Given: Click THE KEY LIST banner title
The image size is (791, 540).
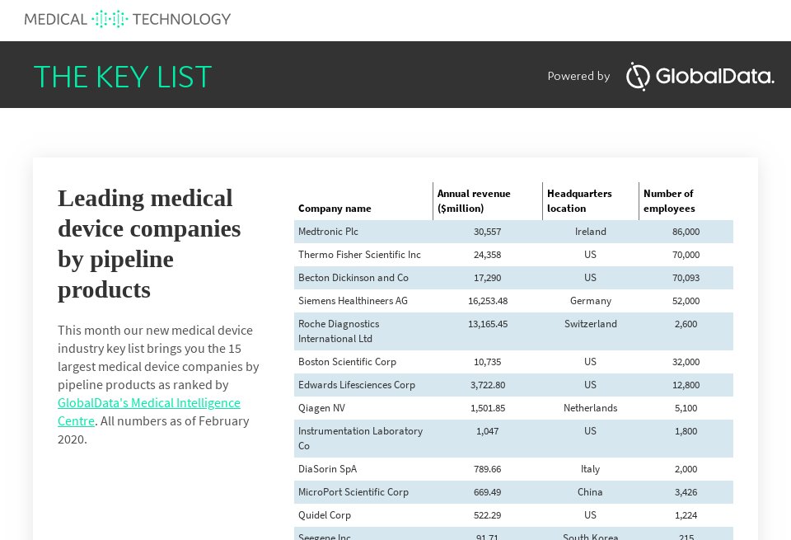Looking at the screenshot, I should 123,77.
